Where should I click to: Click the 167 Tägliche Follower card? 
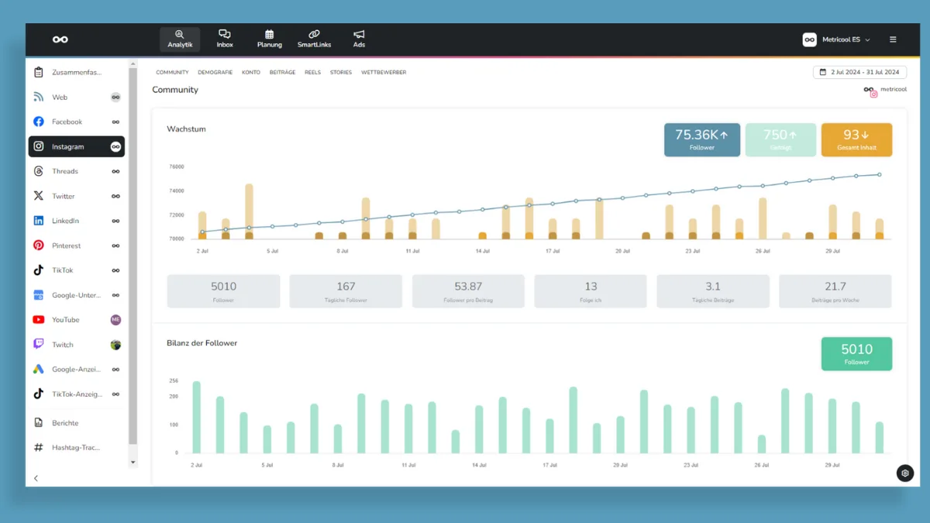point(346,291)
